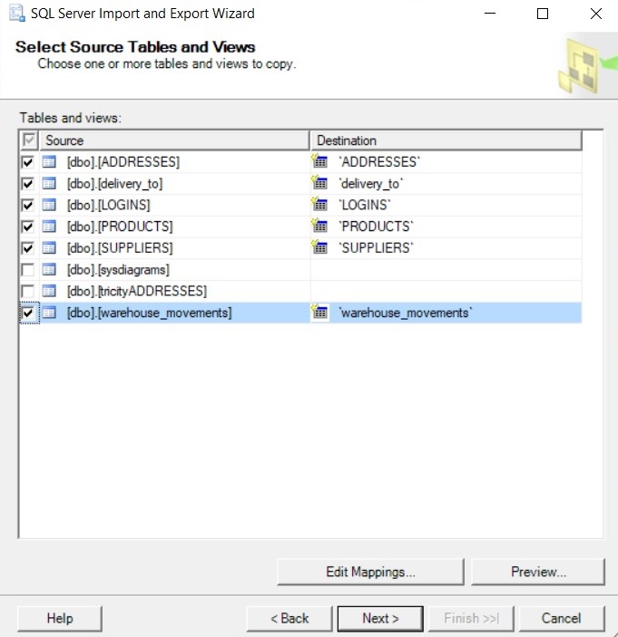
Task: Click the destination icon for `PRODUCTS`
Action: coord(319,226)
